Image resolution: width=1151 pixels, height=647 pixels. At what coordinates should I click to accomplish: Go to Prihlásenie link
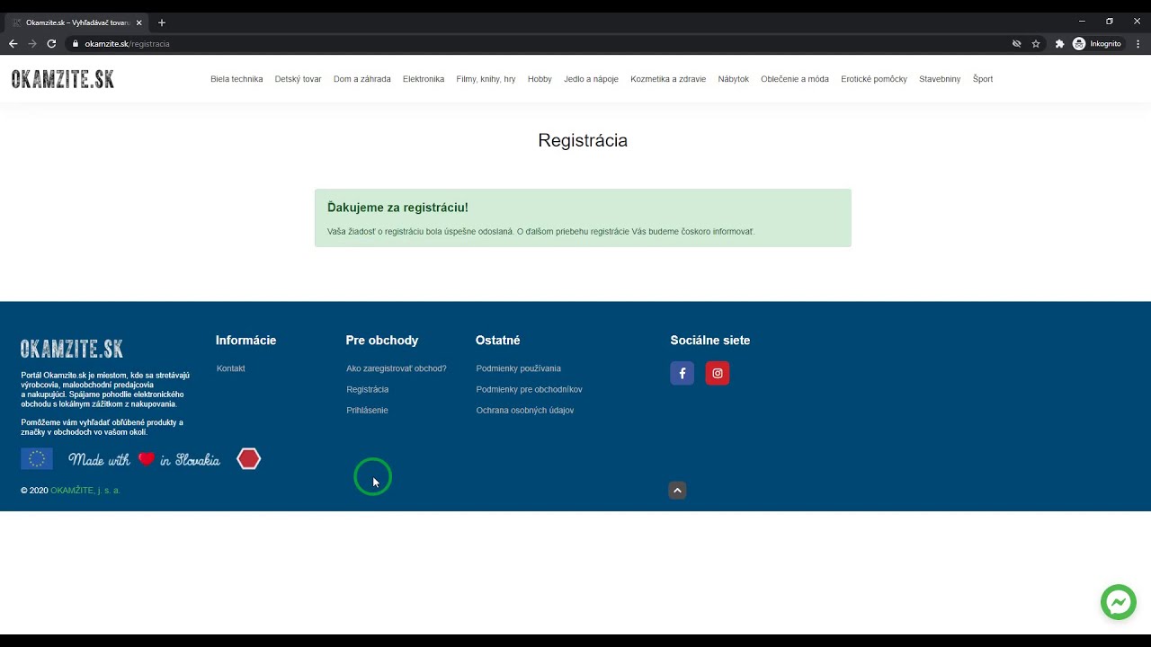[368, 410]
